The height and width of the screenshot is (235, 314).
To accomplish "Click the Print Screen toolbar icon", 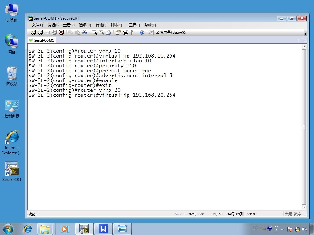I will (94, 32).
